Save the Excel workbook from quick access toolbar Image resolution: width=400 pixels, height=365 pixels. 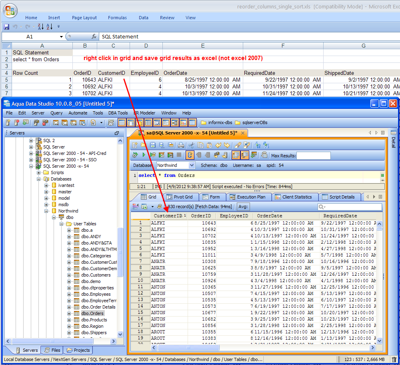(6, 26)
